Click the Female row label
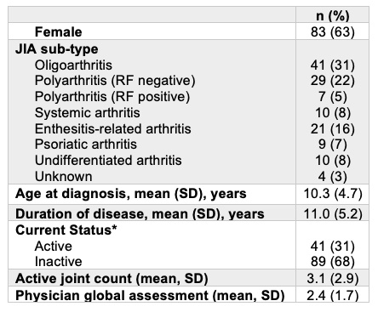 click(58, 31)
